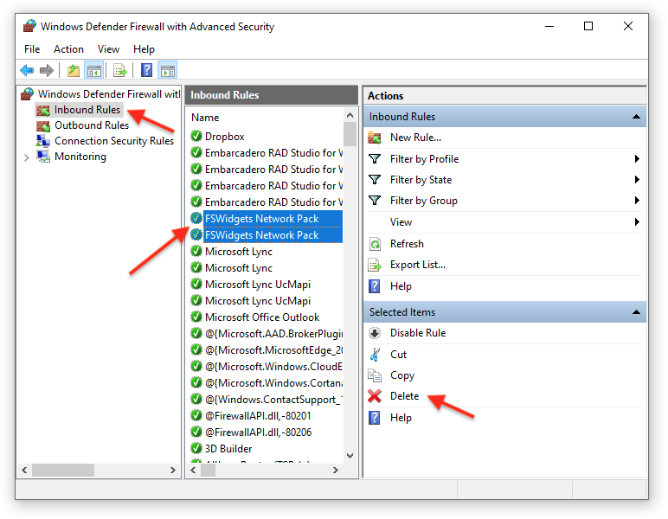
Task: Click the red X Delete icon
Action: (x=375, y=396)
